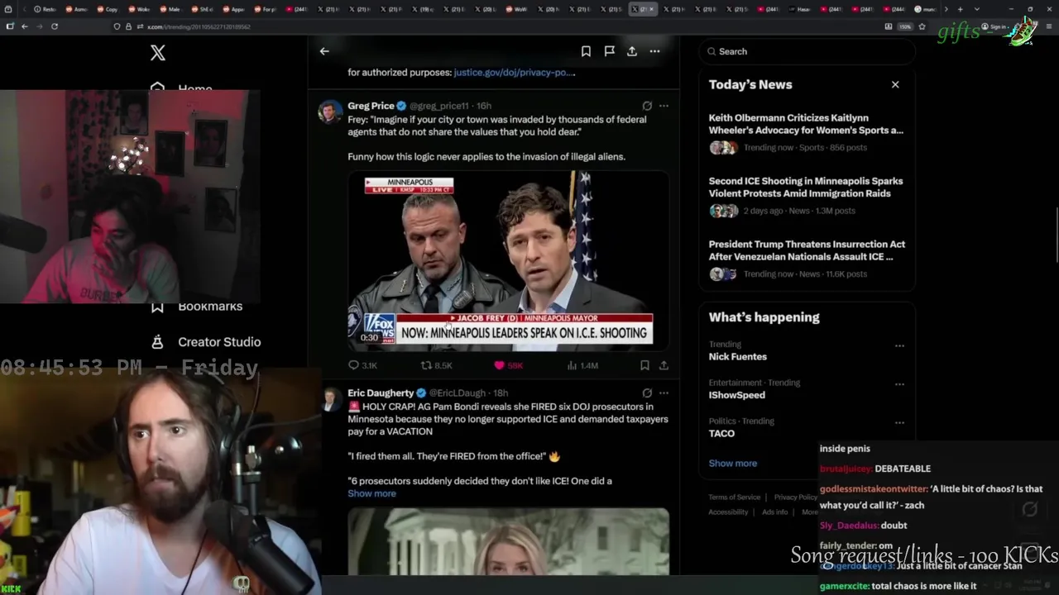Star this page with the address bar bookmark icon
Screen dimensions: 1059x595
pos(922,26)
